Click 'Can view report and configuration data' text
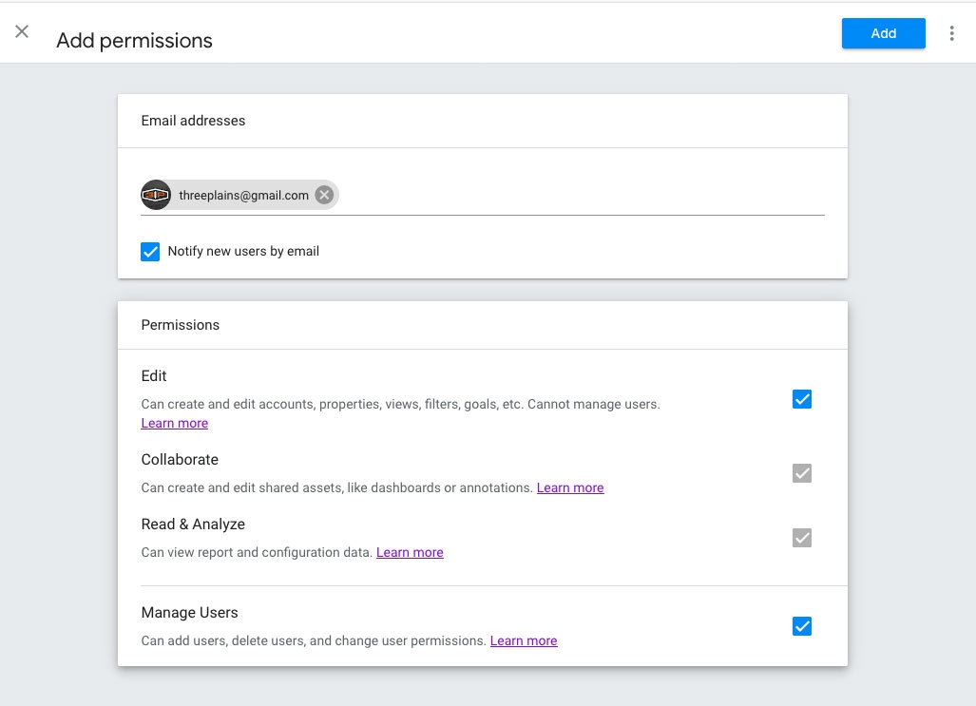The height and width of the screenshot is (706, 976). (x=258, y=553)
